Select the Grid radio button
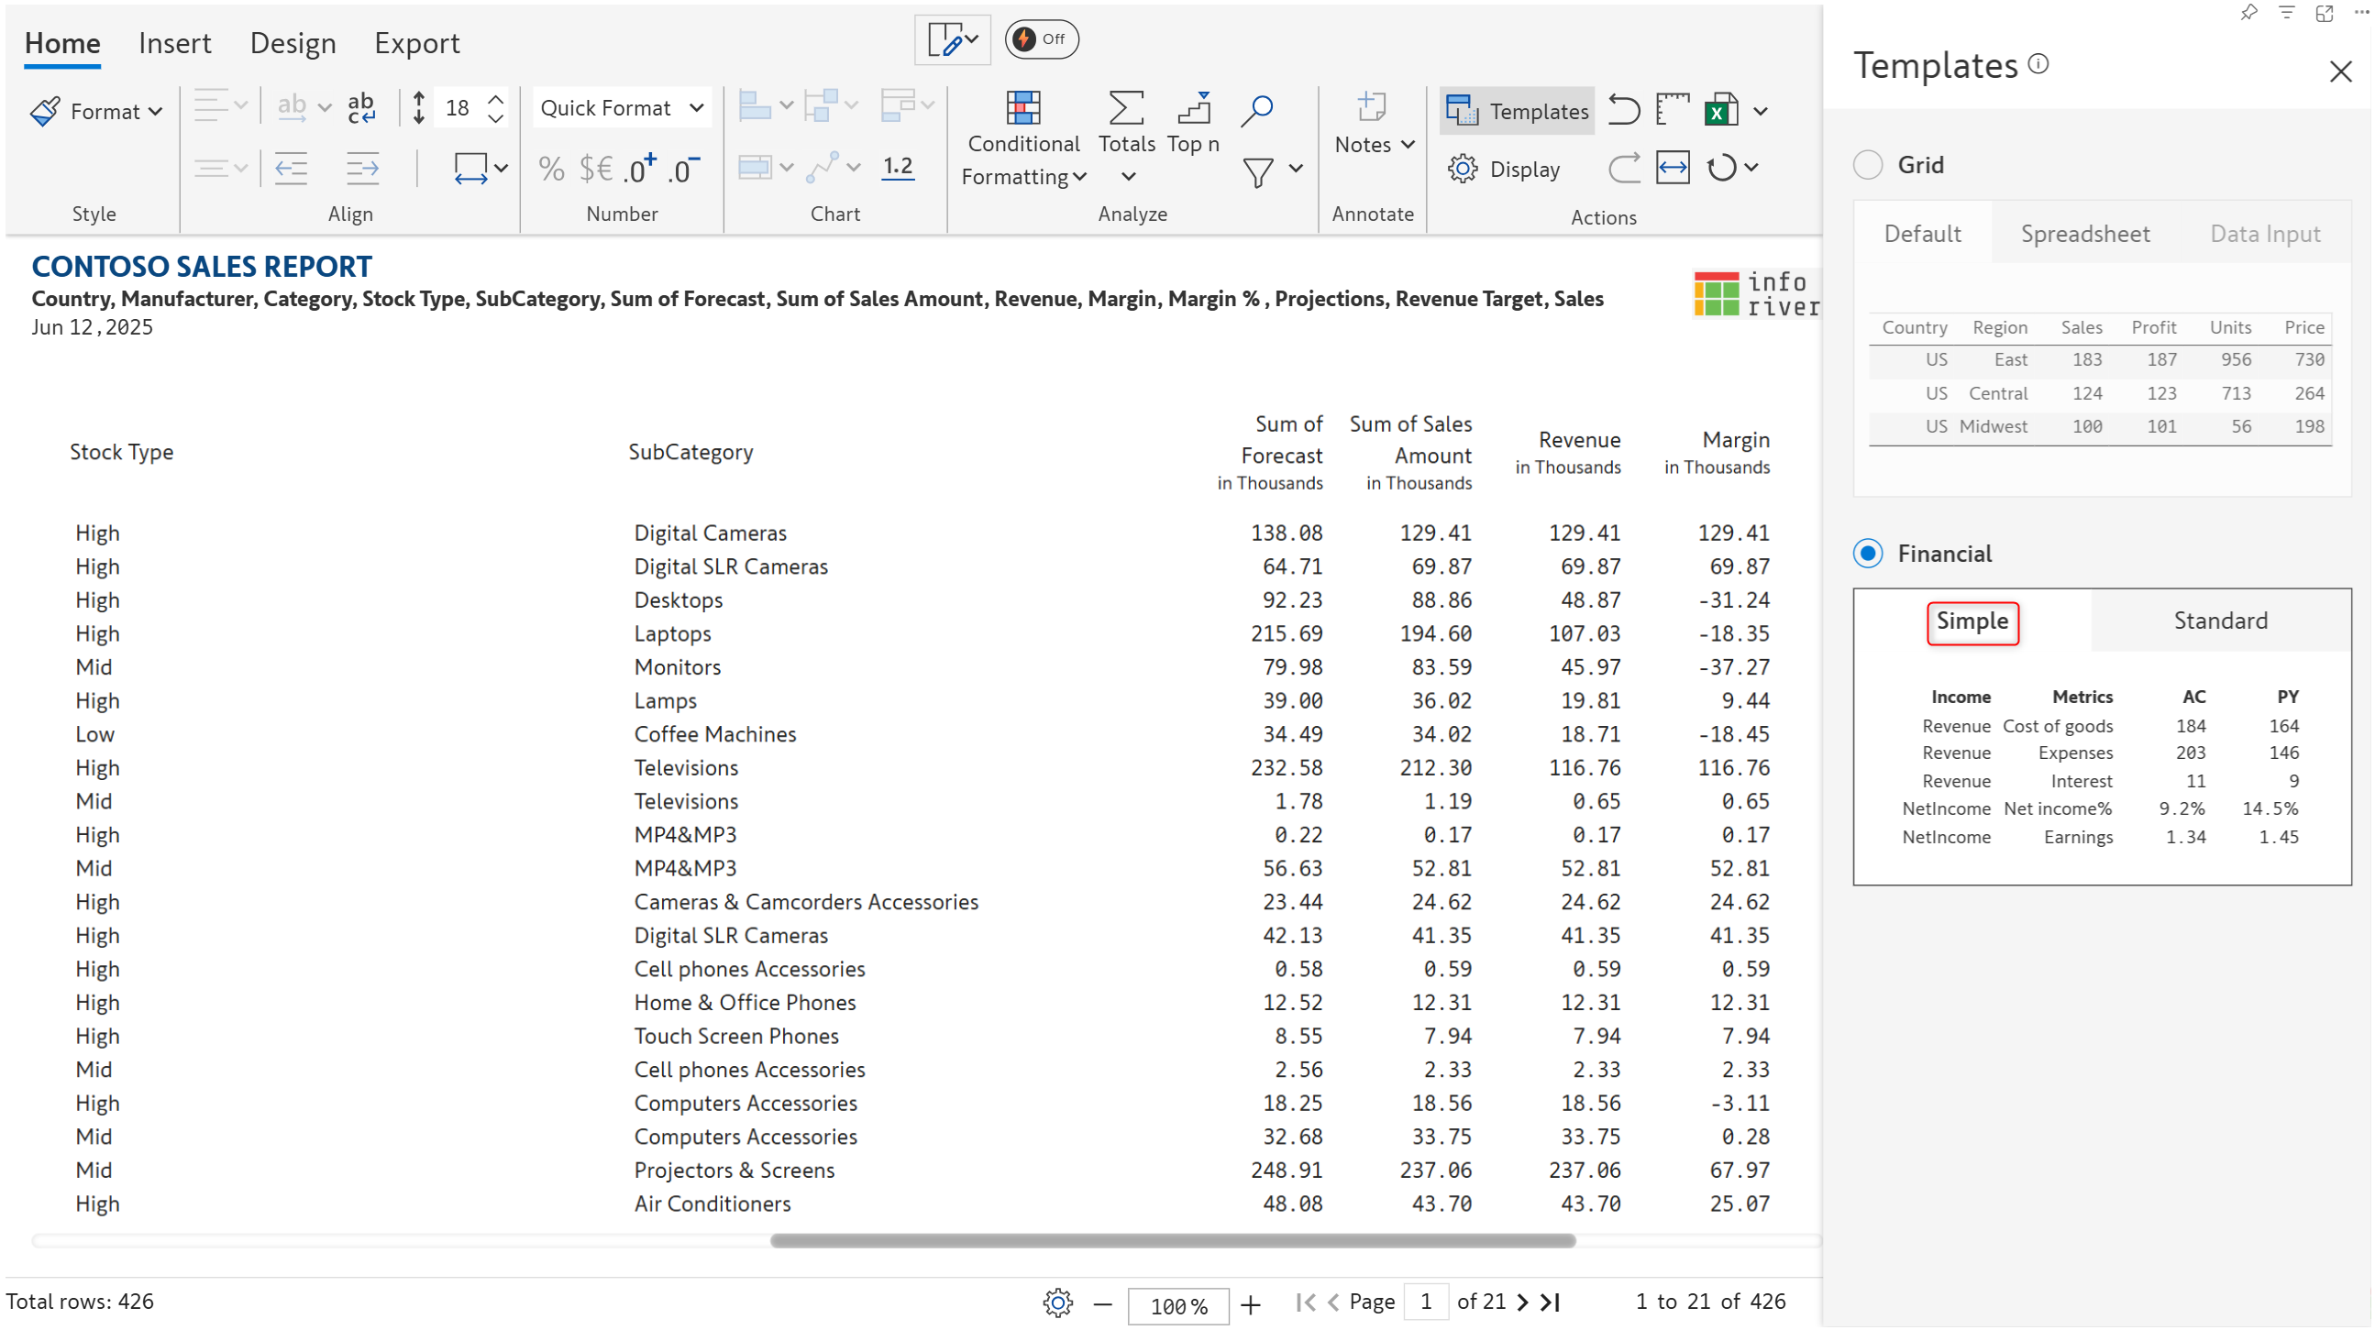Screen dimensions: 2375x1330 click(1867, 165)
